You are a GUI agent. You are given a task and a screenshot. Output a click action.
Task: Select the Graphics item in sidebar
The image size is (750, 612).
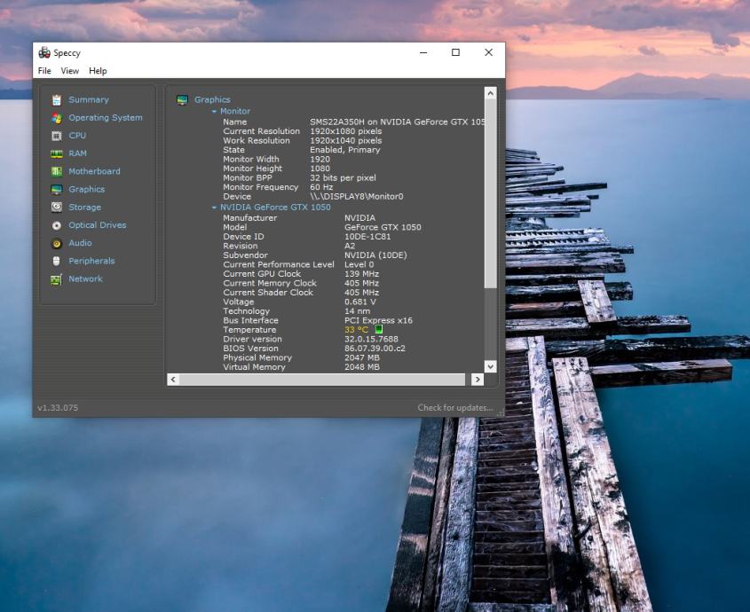[x=86, y=189]
